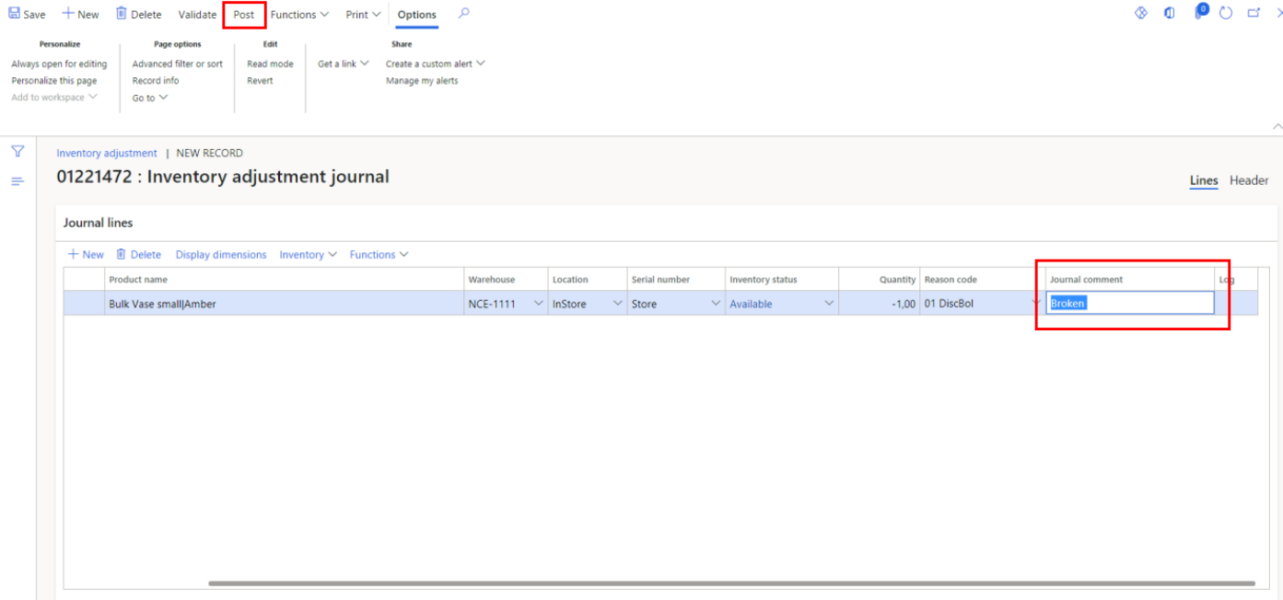Viewport: 1283px width, 600px height.
Task: Refresh the page using circular arrow icon
Action: [x=1226, y=14]
